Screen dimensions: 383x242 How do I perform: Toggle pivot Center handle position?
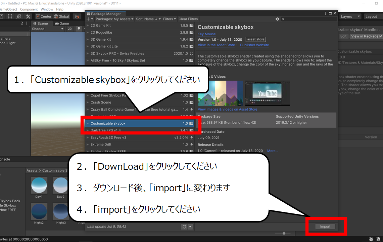[x=44, y=16]
